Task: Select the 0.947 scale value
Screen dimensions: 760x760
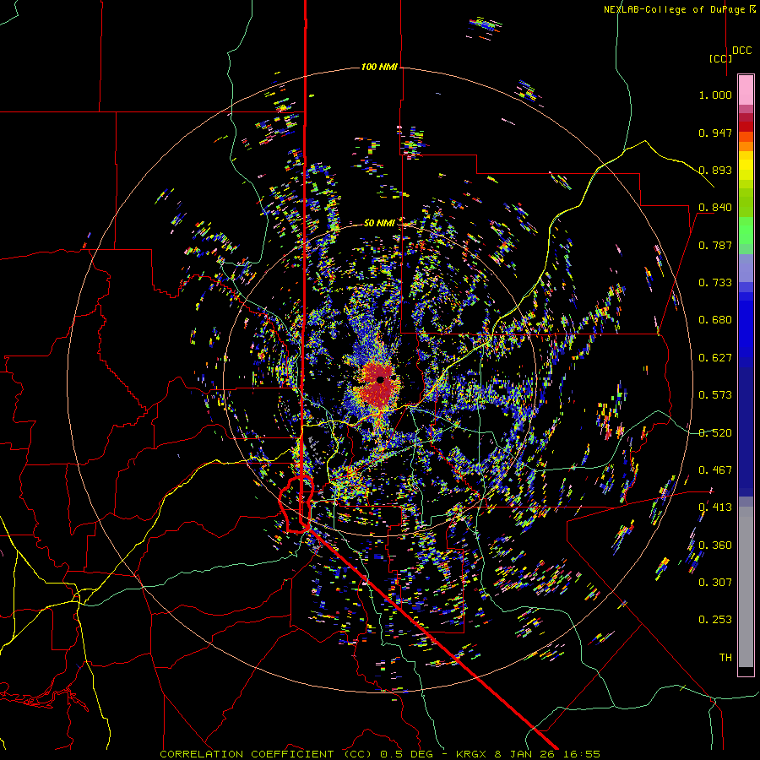Action: coord(715,133)
